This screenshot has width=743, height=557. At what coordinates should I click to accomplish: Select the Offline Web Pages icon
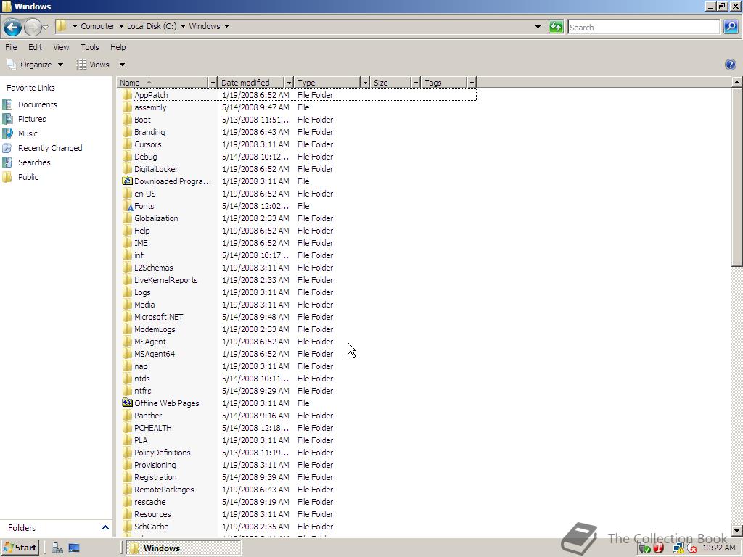tap(127, 403)
